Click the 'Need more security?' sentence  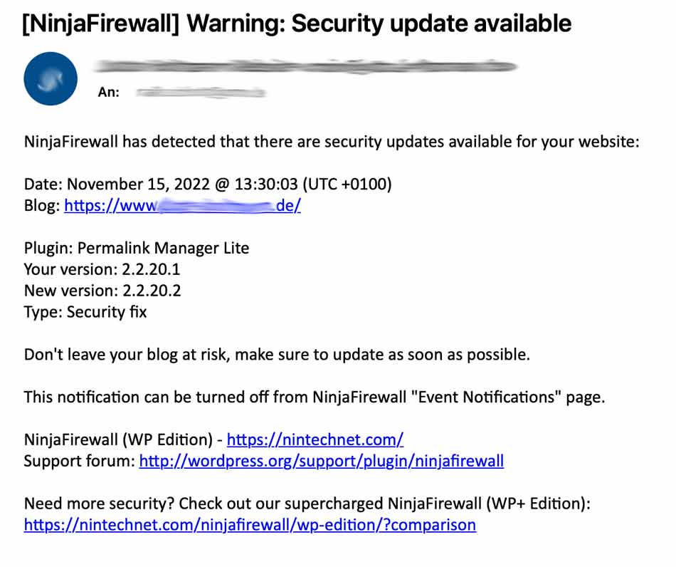[99, 504]
